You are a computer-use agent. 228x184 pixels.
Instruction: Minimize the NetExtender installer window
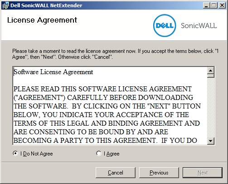pos(206,5)
